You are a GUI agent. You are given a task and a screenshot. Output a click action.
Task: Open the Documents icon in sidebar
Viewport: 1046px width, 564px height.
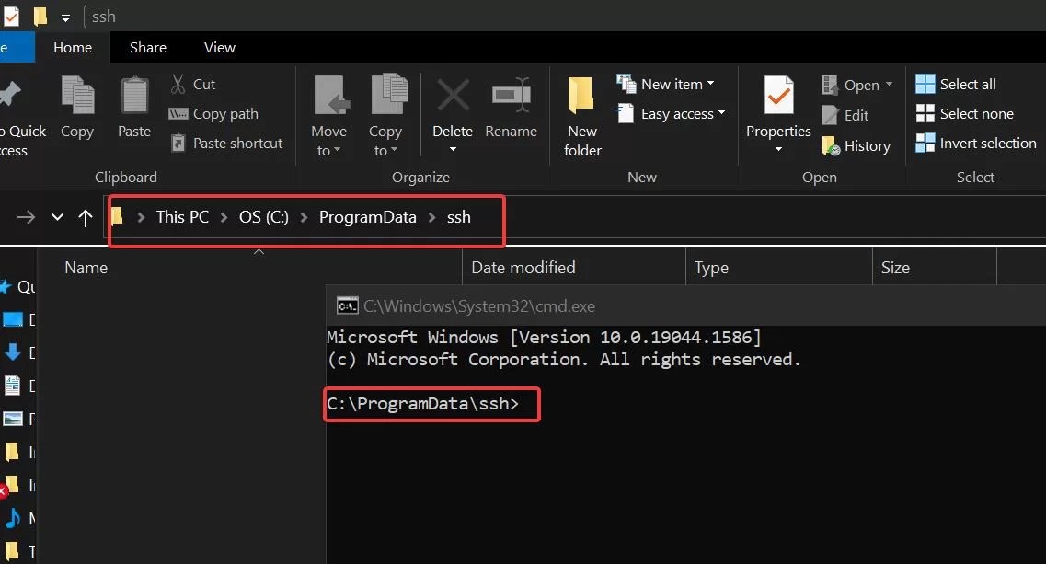[x=13, y=386]
